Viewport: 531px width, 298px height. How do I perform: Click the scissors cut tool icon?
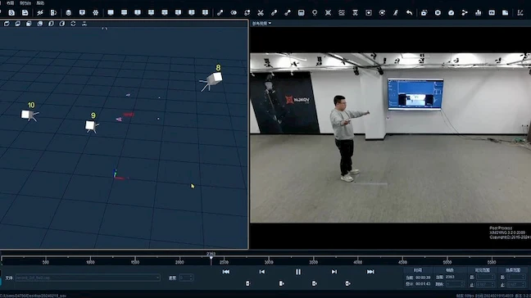(x=261, y=13)
